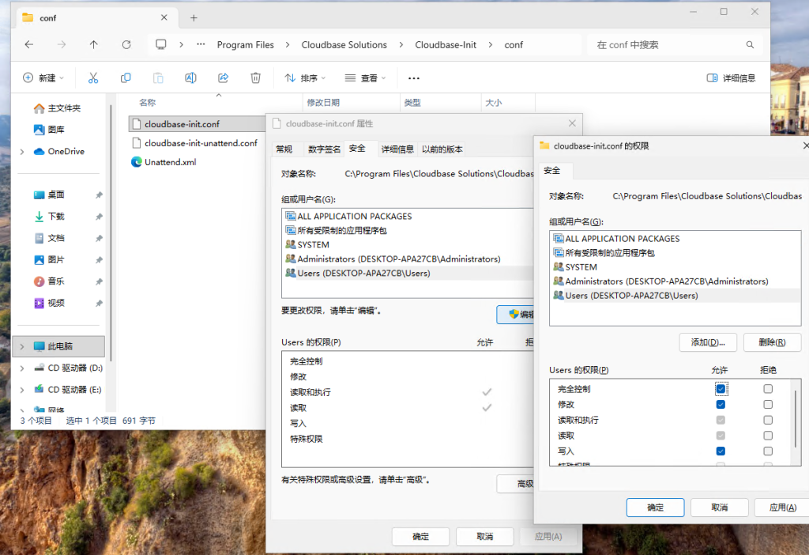This screenshot has height=555, width=809.
Task: Click the 添加(D)... button
Action: (708, 342)
